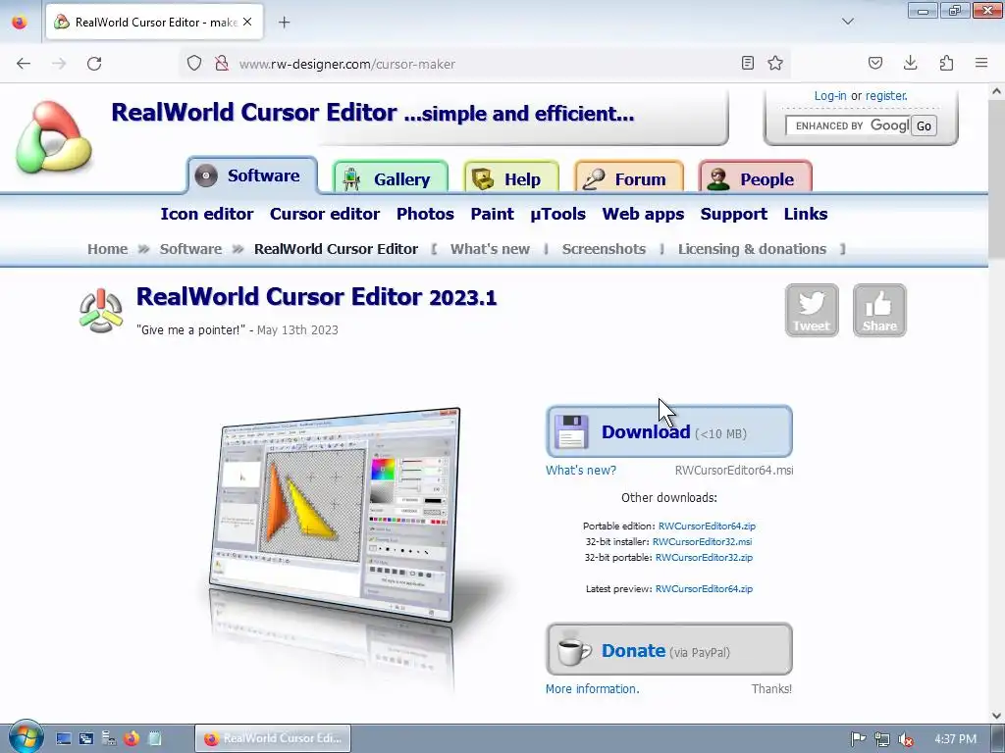Image resolution: width=1005 pixels, height=753 pixels.
Task: Open the Help tab
Action: click(x=511, y=178)
